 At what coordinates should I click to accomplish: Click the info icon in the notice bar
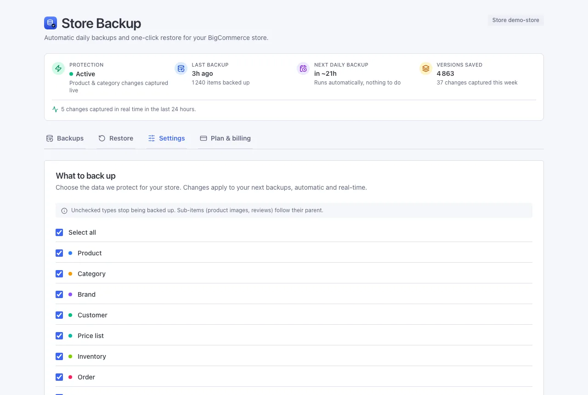tap(64, 211)
